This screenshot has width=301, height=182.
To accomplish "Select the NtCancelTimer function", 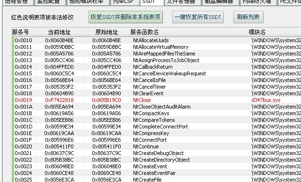I will point(150,87).
